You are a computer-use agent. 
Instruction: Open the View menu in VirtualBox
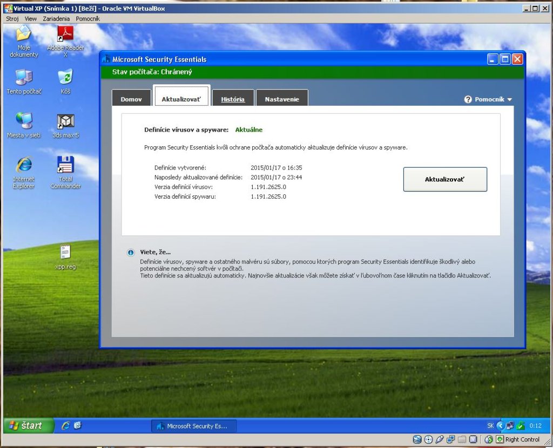31,19
